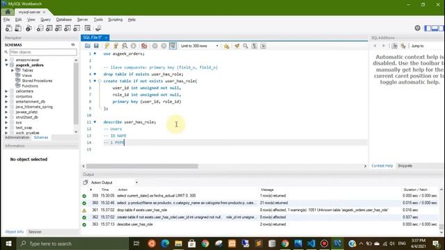
Task: Open the find panel magnifier icon
Action: point(245,46)
